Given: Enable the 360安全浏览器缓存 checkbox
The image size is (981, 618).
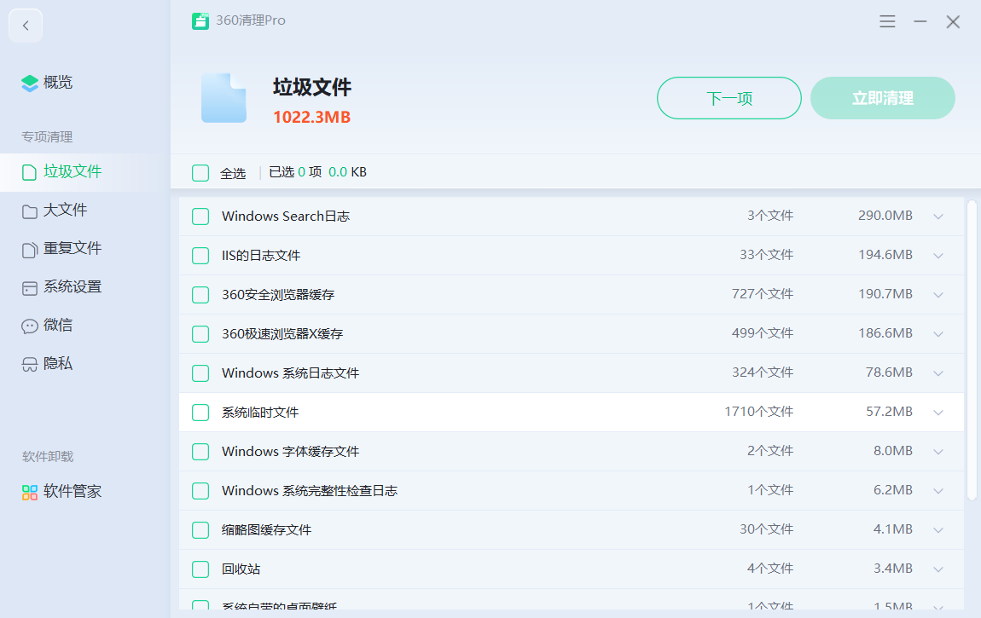Looking at the screenshot, I should [x=200, y=295].
